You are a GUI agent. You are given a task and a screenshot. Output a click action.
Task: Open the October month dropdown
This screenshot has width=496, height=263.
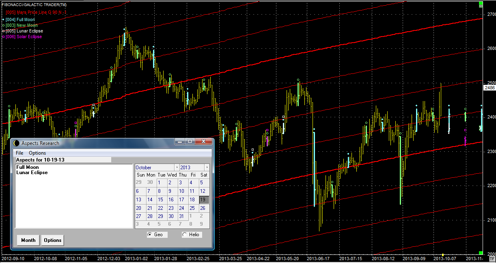click(177, 167)
